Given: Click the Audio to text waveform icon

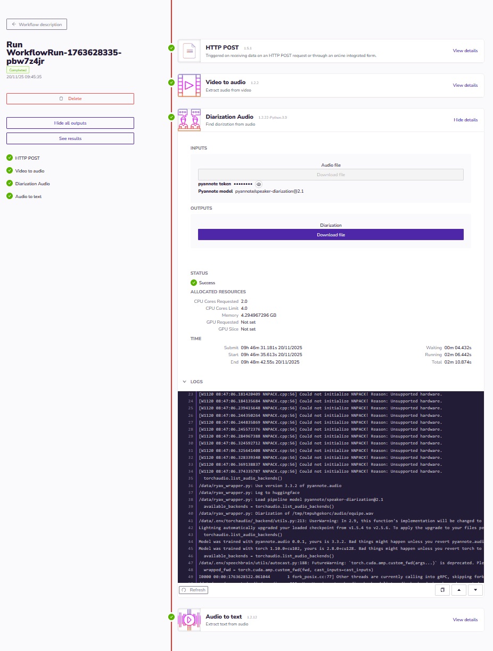Looking at the screenshot, I should [189, 620].
